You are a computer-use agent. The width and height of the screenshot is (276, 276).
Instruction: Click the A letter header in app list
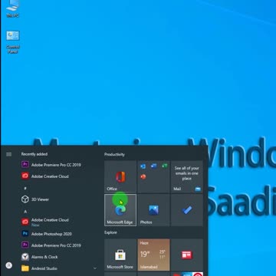(25, 212)
